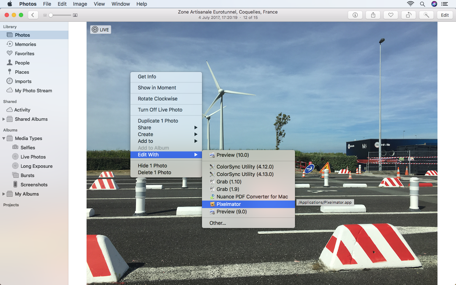
Task: Open the Image menu in the menu bar
Action: [79, 4]
